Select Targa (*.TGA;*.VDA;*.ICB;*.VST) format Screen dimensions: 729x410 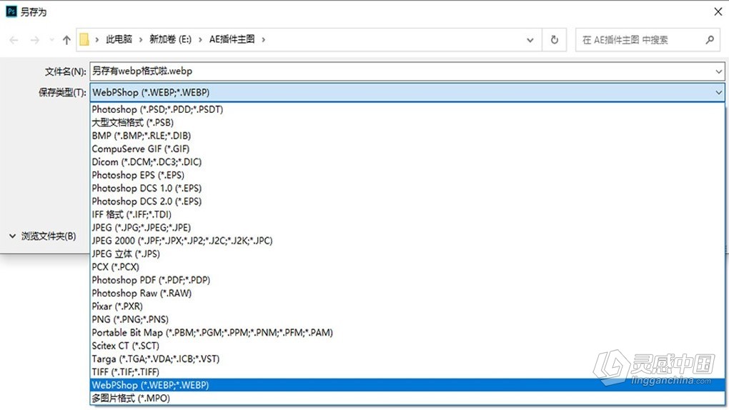point(407,359)
